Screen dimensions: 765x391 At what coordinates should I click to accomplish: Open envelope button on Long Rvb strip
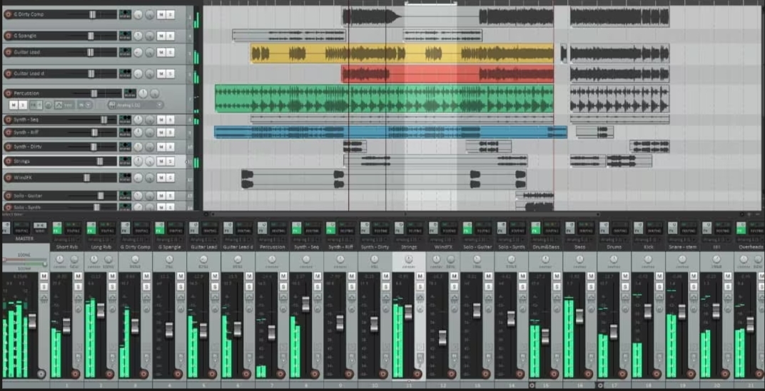coord(112,297)
